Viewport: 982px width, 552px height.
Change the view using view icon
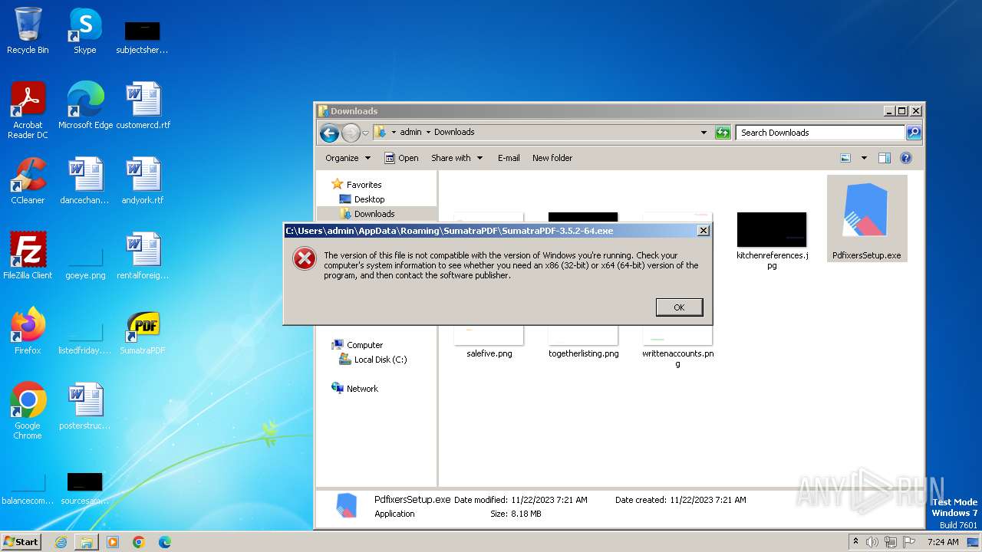click(845, 158)
